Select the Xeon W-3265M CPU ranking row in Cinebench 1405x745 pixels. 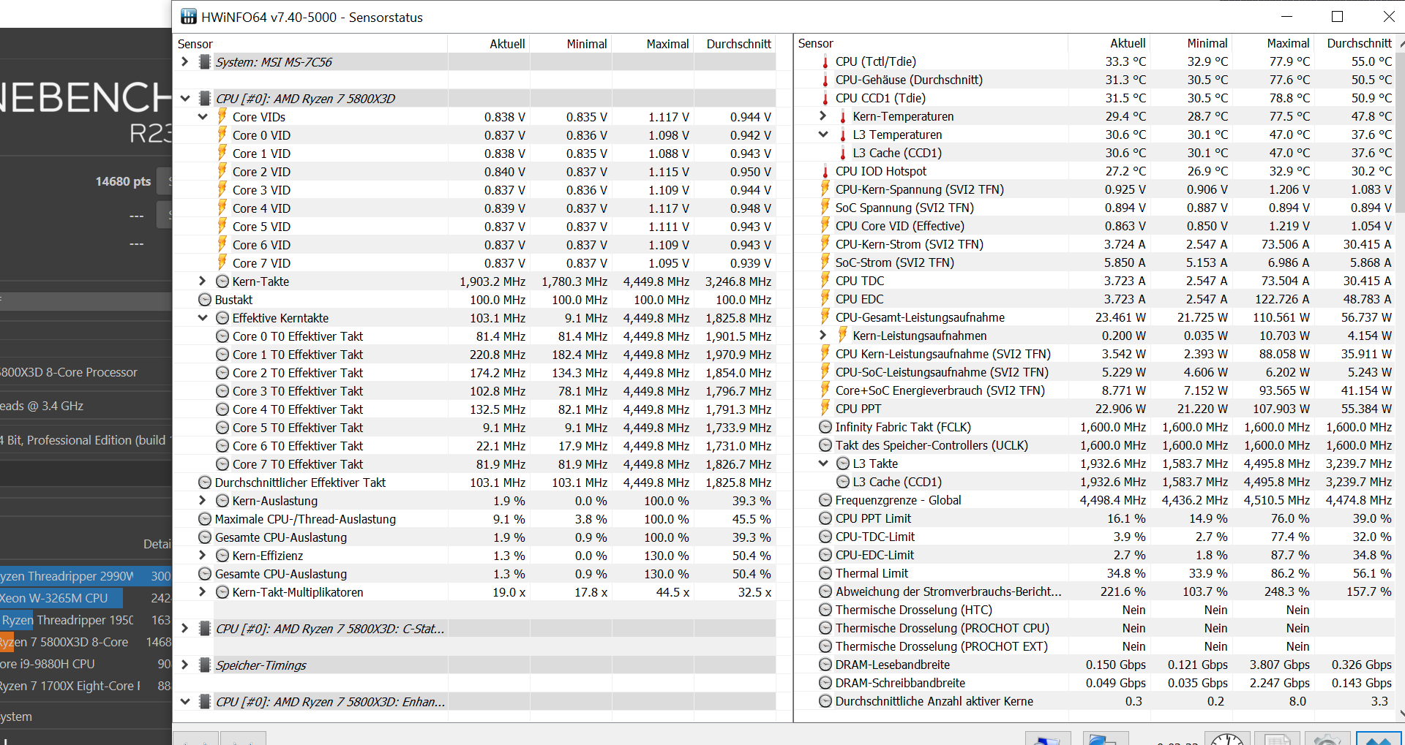coord(86,598)
